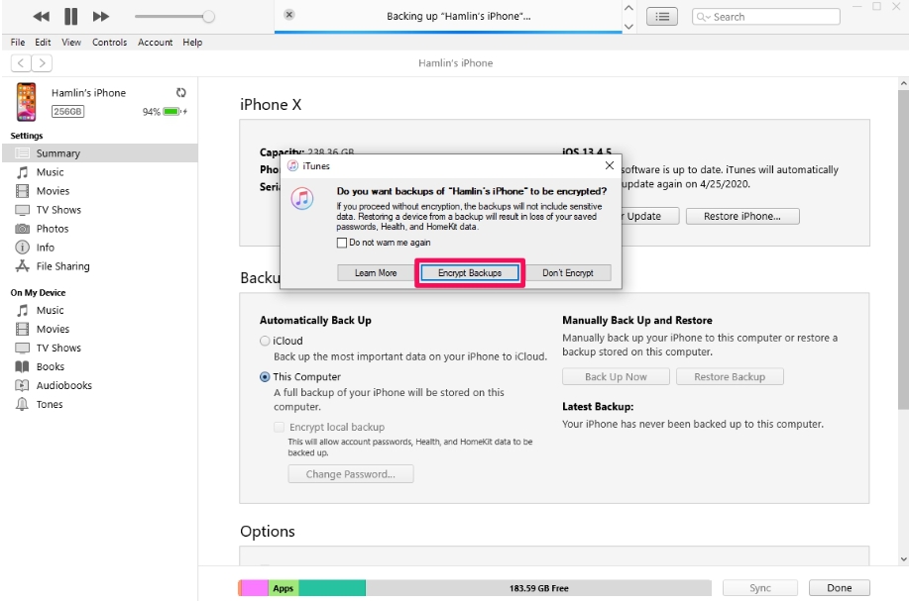
Task: Click the 256GB capacity badge
Action: [67, 111]
